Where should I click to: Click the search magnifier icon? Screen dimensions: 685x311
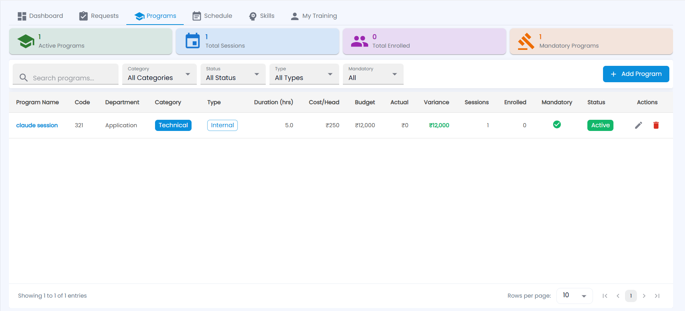tap(23, 78)
